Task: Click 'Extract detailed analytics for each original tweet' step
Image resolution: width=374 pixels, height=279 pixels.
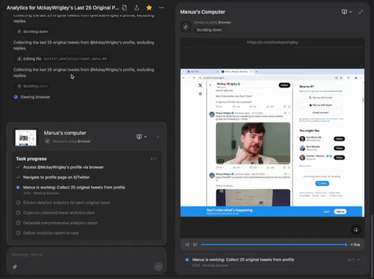Action: [67, 203]
